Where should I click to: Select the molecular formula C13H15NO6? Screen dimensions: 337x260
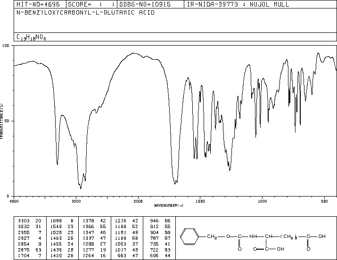pyautogui.click(x=31, y=37)
